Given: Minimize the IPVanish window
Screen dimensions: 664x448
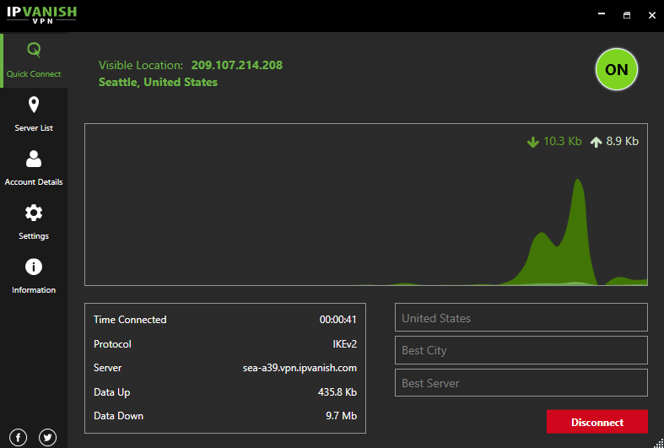Looking at the screenshot, I should 602,15.
